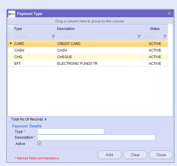This screenshot has height=166, width=177.
Task: Focus the Description input field
Action: pyautogui.click(x=96, y=138)
